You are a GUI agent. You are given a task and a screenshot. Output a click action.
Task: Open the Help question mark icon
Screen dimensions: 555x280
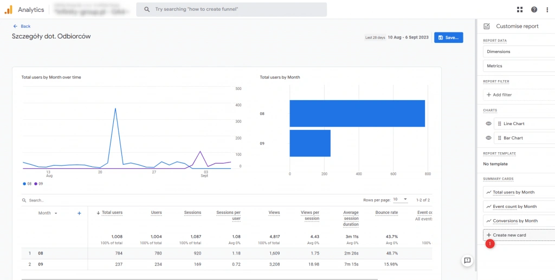(534, 10)
